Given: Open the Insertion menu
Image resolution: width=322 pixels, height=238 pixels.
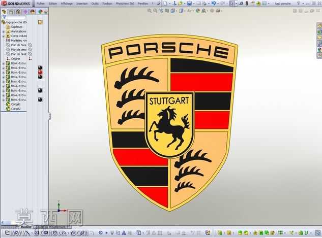Looking at the screenshot, I should [x=82, y=4].
